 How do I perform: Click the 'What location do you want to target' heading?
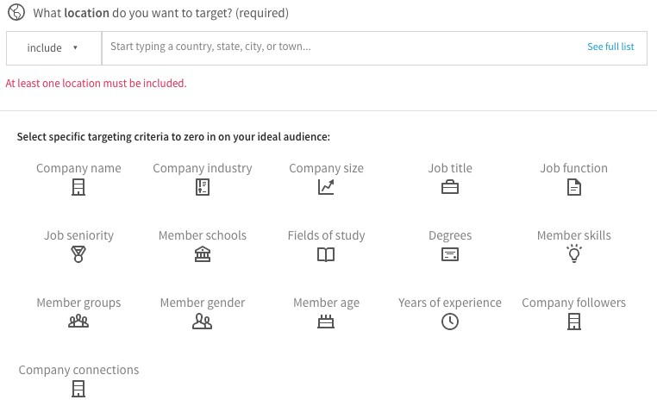[x=161, y=13]
